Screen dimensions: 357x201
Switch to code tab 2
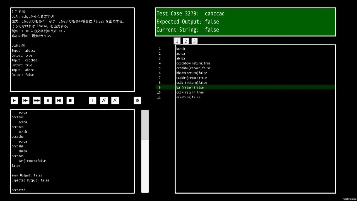pyautogui.click(x=186, y=41)
